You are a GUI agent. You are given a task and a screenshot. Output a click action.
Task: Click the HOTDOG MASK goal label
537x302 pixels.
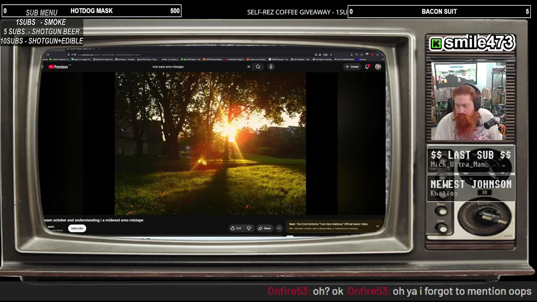click(91, 11)
